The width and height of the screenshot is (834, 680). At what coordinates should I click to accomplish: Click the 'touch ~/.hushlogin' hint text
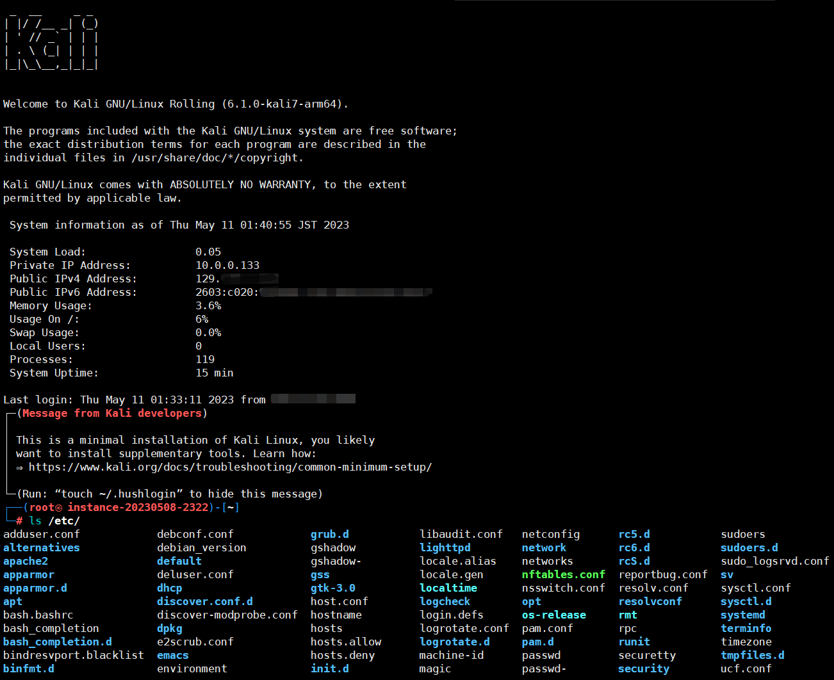pos(119,494)
